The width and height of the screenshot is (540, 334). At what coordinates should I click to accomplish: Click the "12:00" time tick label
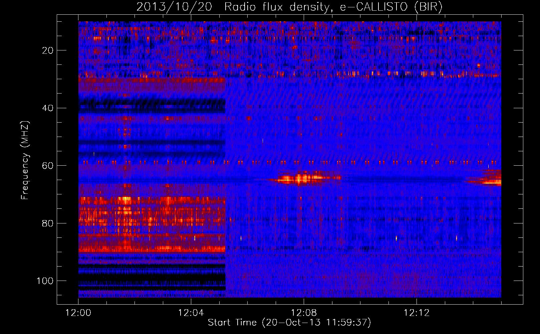coord(78,313)
